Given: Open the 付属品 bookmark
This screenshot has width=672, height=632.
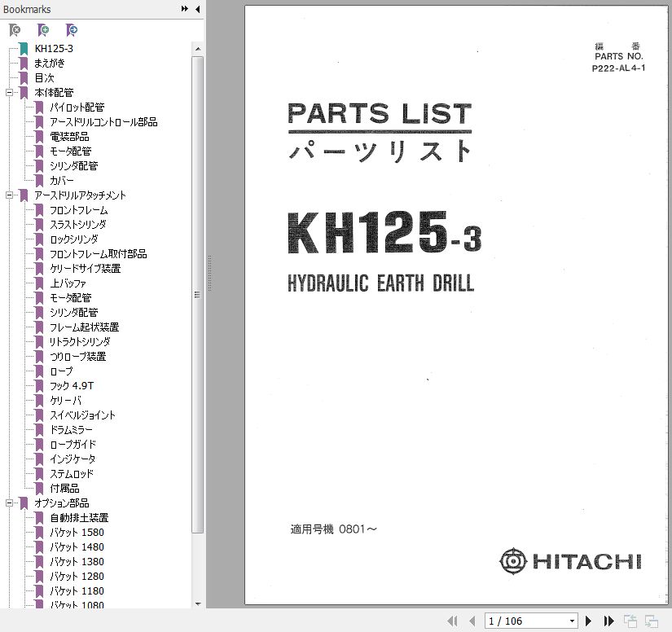Looking at the screenshot, I should (x=64, y=488).
